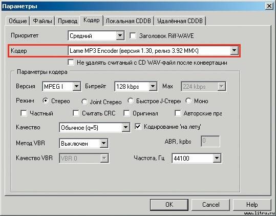Open the Приоритет dropdown showing Средний
This screenshot has width=276, height=216.
[x=96, y=36]
